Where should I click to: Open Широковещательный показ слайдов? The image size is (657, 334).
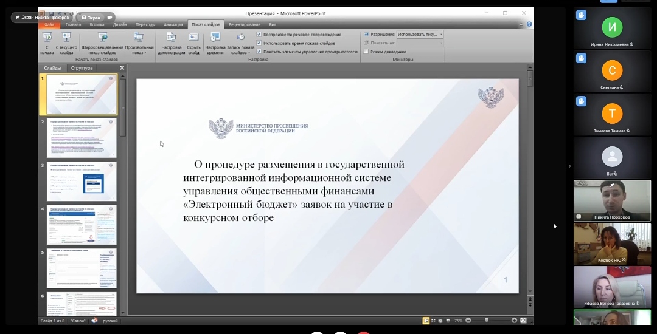102,43
